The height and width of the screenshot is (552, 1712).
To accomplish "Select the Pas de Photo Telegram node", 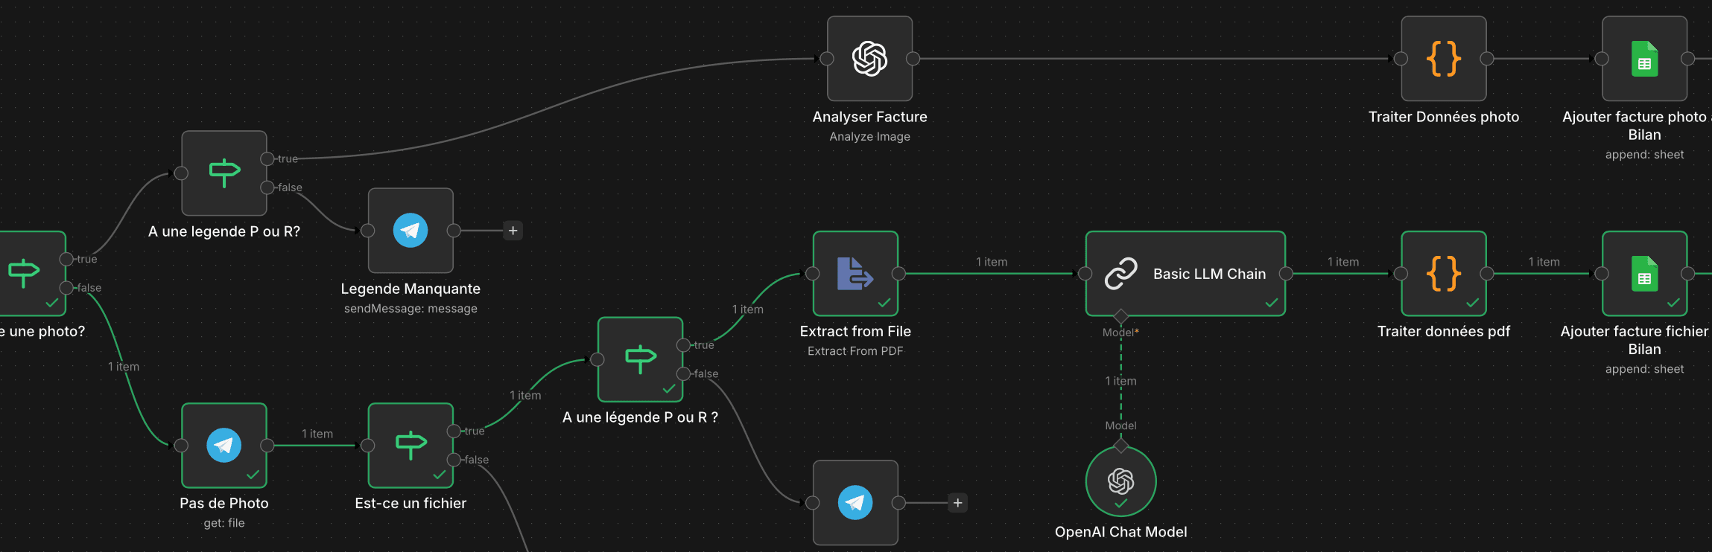I will point(224,446).
